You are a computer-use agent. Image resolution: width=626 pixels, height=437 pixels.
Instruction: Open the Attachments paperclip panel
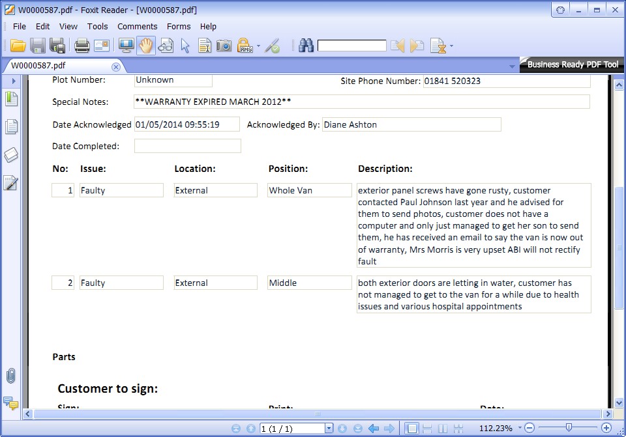click(11, 376)
